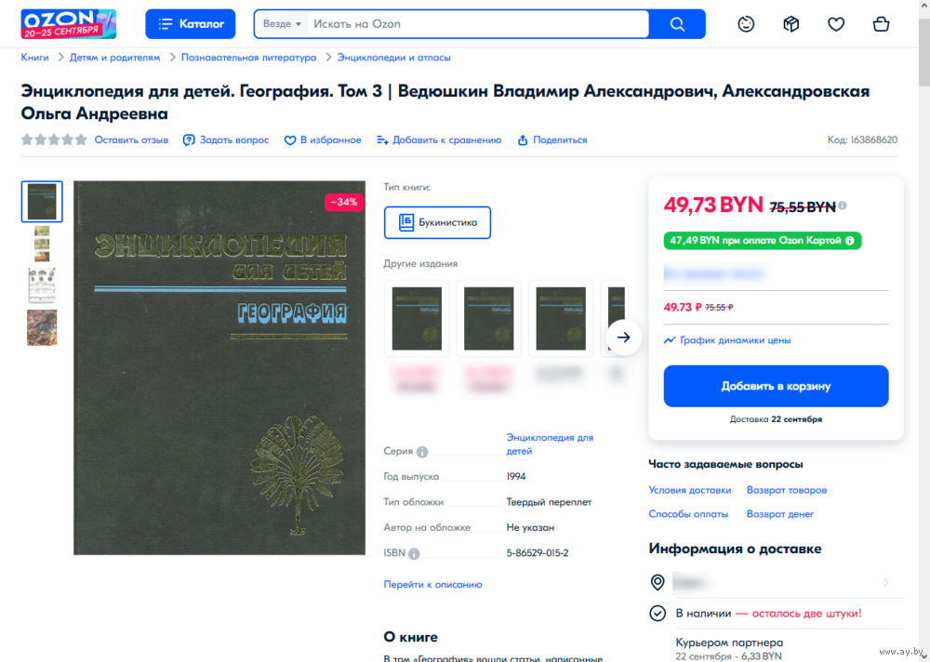Rate the book with the fifth star

point(81,140)
